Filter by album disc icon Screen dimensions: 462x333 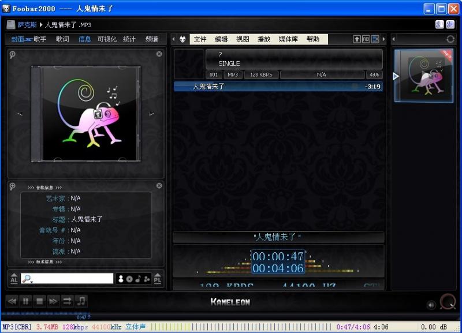point(129,279)
